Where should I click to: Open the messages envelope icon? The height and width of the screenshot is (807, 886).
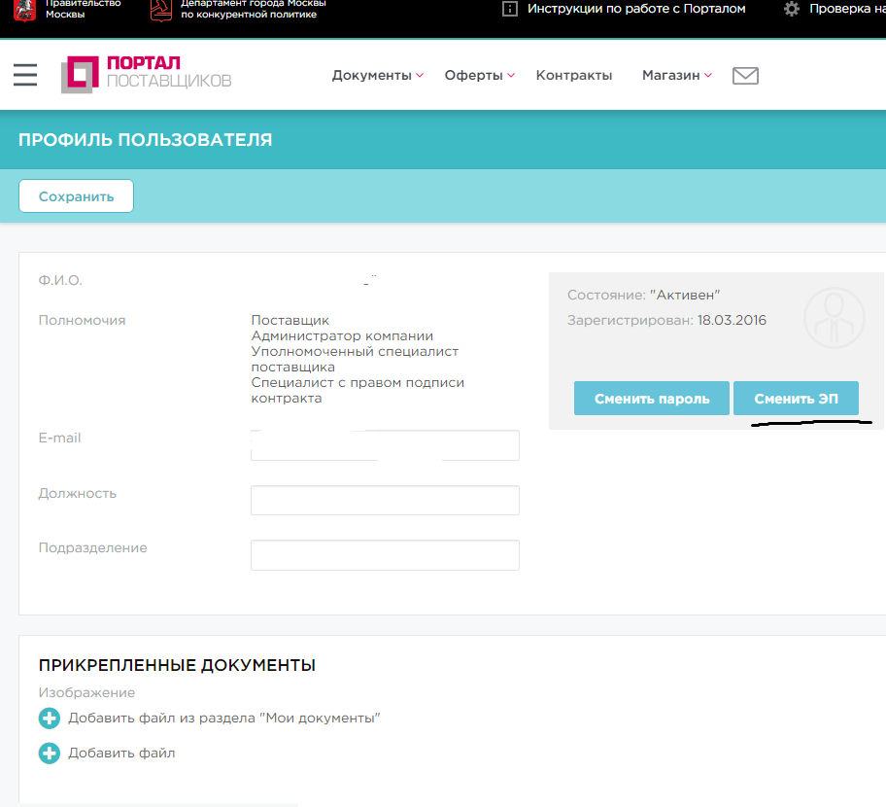[745, 76]
